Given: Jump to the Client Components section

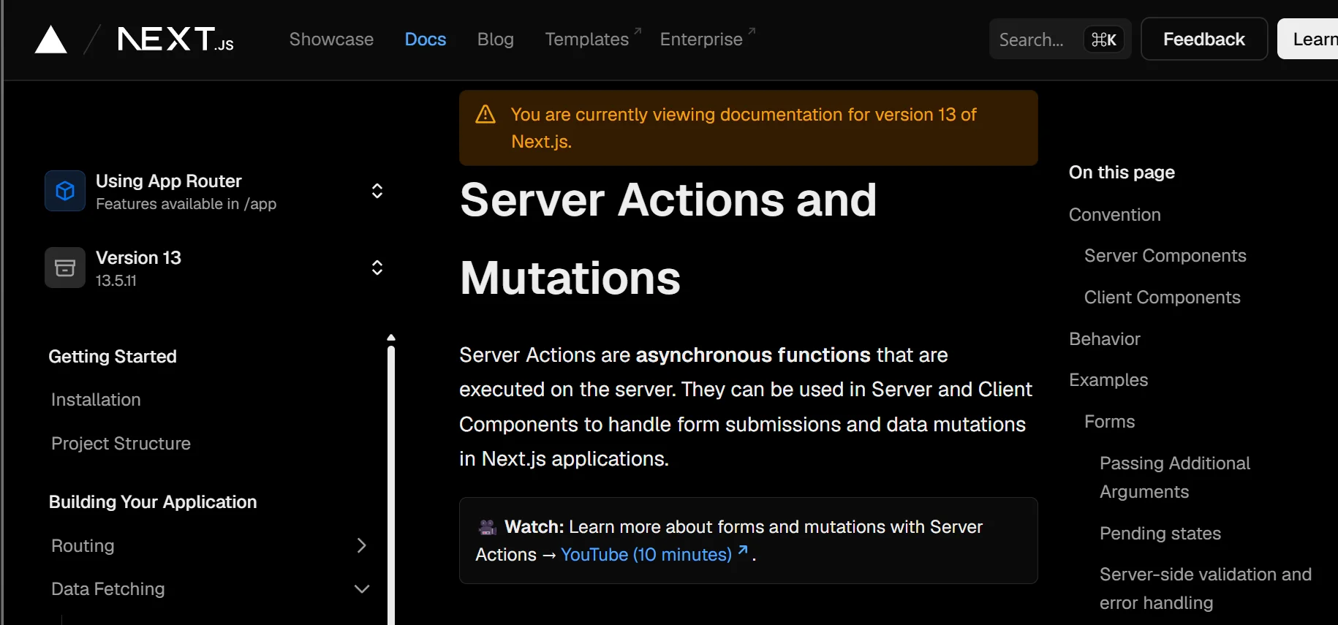Looking at the screenshot, I should coord(1162,298).
